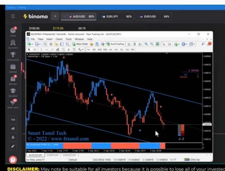Add a new asset tab with plus button
The image size is (225, 171).
click(x=55, y=16)
